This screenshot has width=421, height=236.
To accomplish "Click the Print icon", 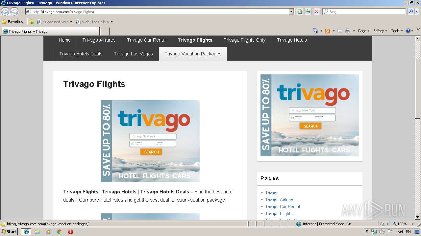I will (348, 31).
